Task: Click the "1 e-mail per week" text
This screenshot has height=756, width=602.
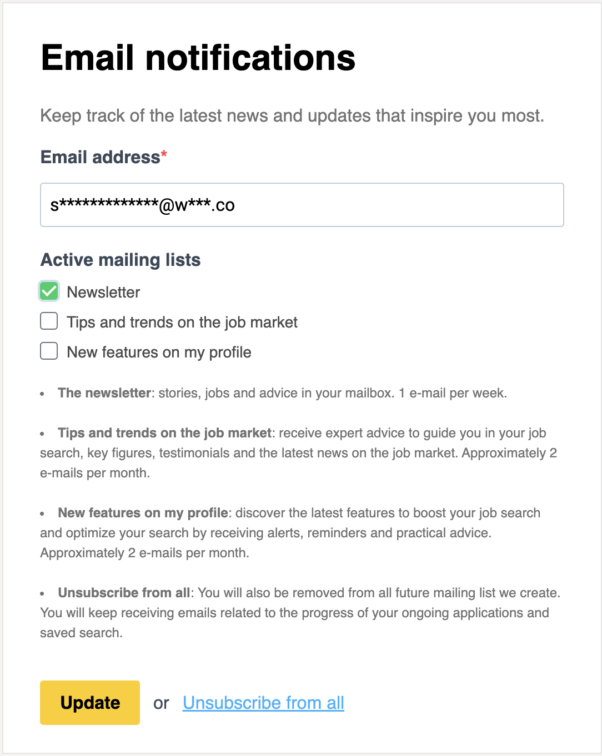Action: (452, 393)
